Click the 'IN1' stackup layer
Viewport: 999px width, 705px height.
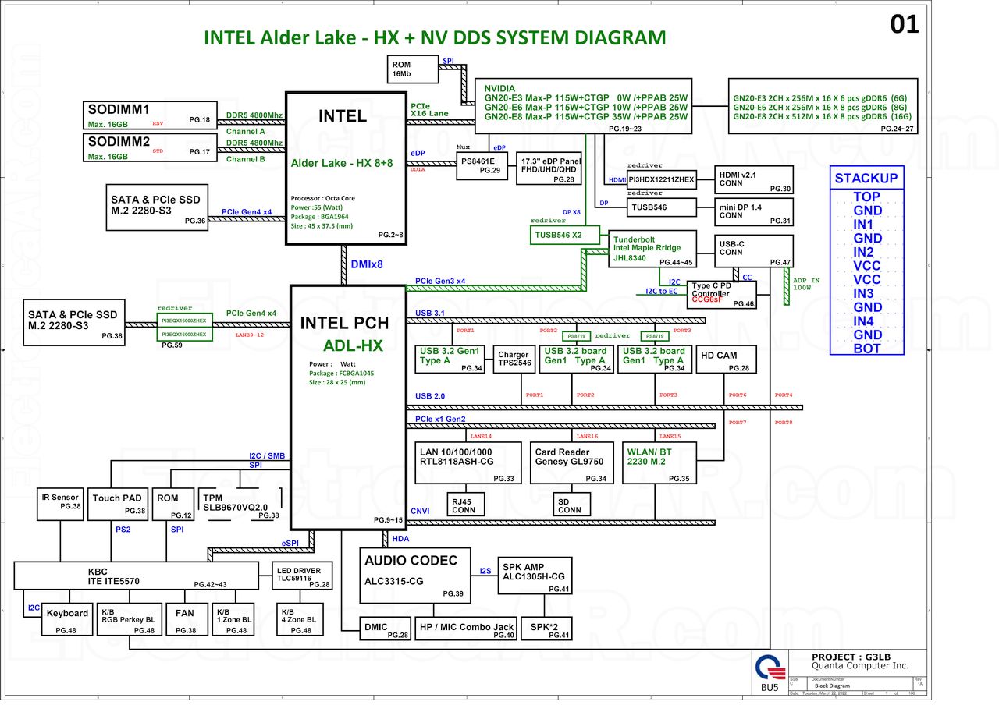click(x=863, y=225)
